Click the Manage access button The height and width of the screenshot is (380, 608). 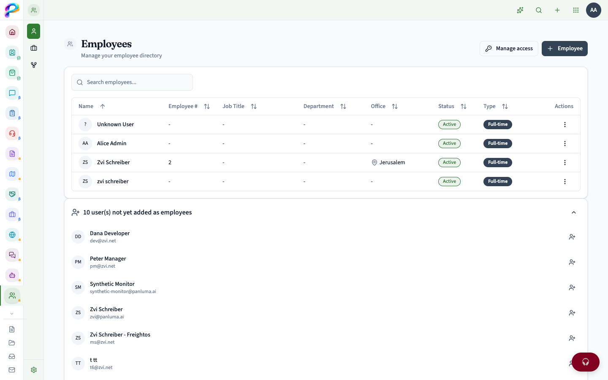509,48
